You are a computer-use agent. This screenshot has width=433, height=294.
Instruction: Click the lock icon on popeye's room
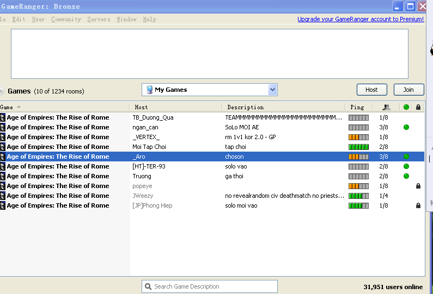pyautogui.click(x=418, y=186)
